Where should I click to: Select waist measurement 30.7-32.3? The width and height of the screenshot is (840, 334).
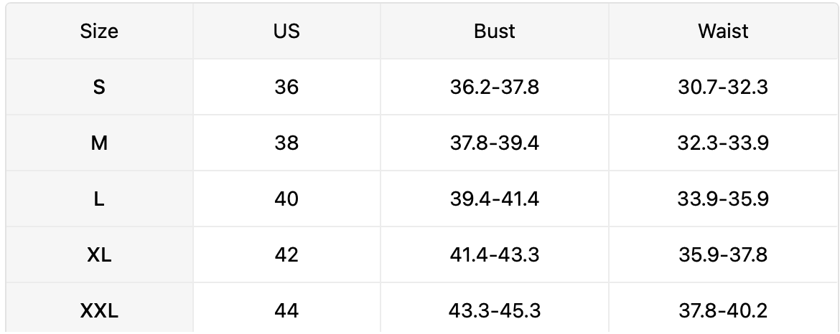click(x=723, y=87)
